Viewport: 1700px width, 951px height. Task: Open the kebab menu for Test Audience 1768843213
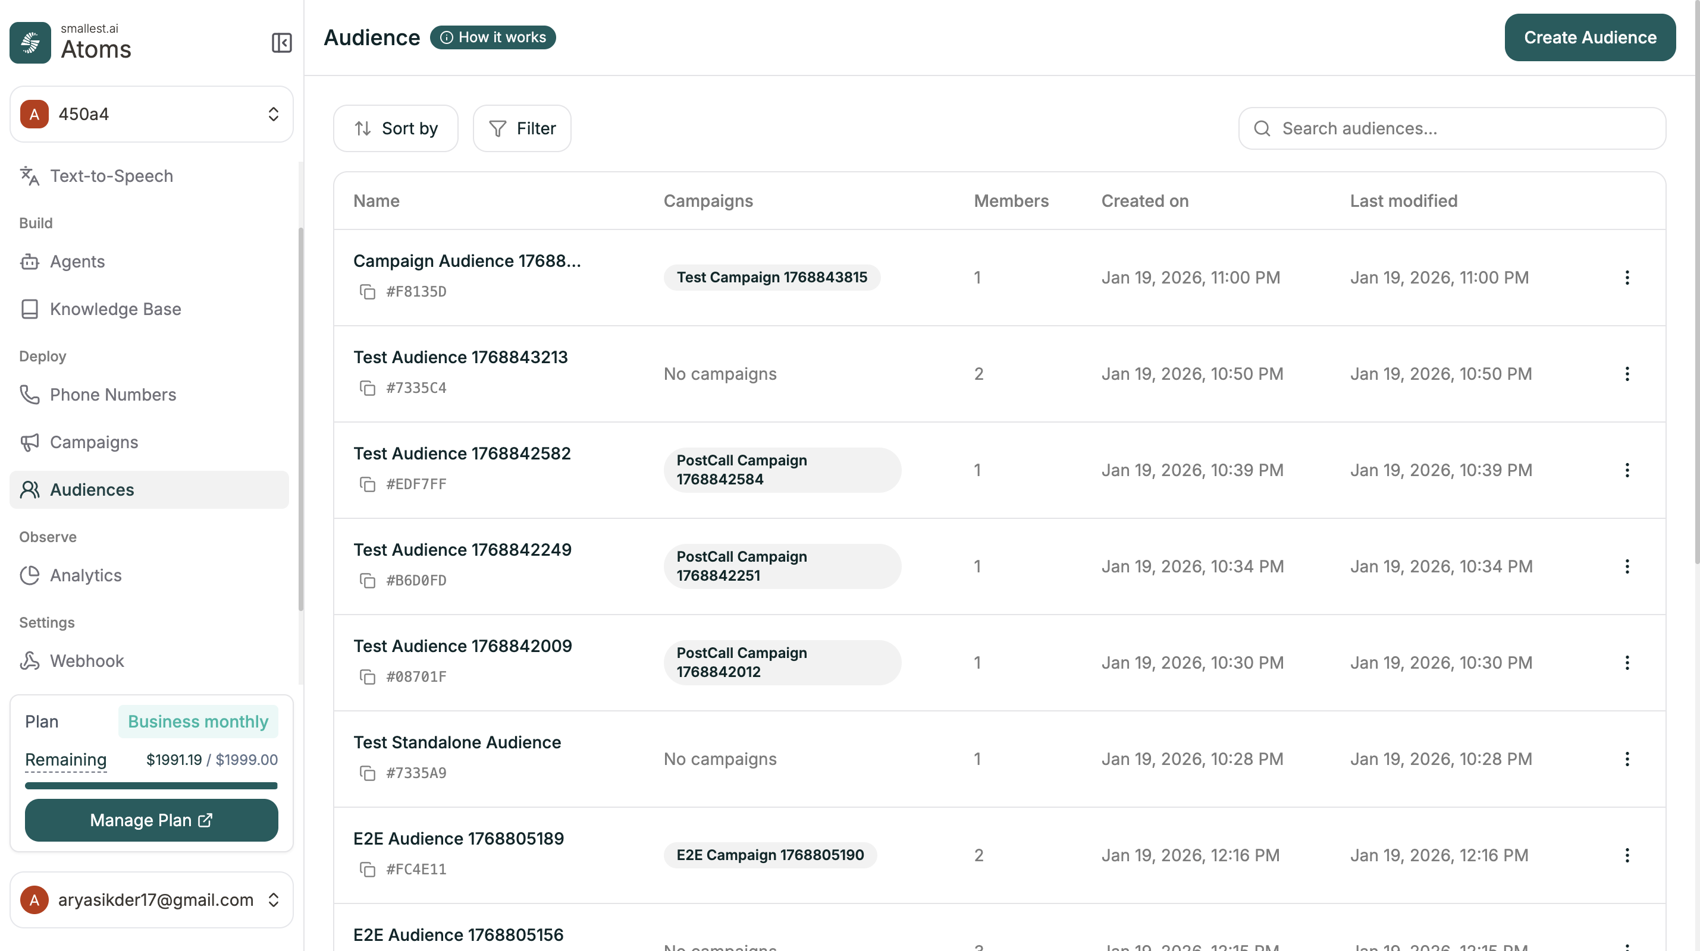point(1627,374)
